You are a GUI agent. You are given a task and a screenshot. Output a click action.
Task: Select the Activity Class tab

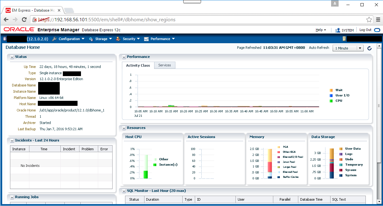pos(138,65)
